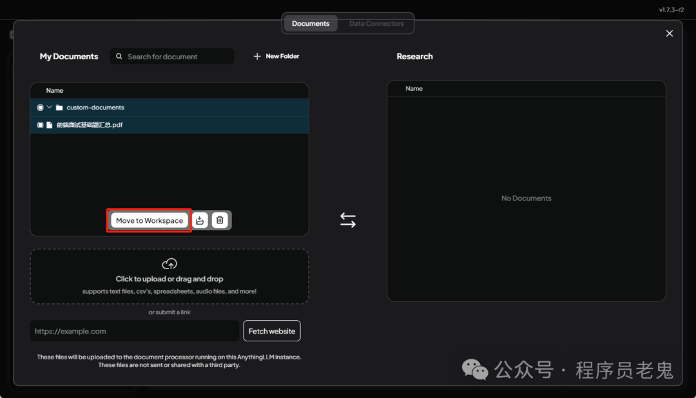Switch to the Data Connectors tab
This screenshot has height=398, width=696.
(376, 24)
